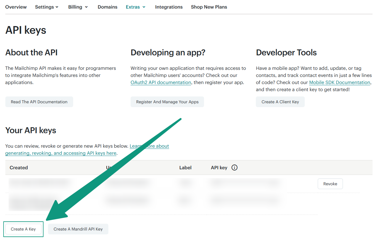Open the Mobile SDK Documentation link
Viewport: 382px width, 240px height.
pyautogui.click(x=340, y=82)
